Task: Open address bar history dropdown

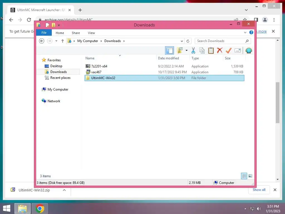Action: coord(181,41)
